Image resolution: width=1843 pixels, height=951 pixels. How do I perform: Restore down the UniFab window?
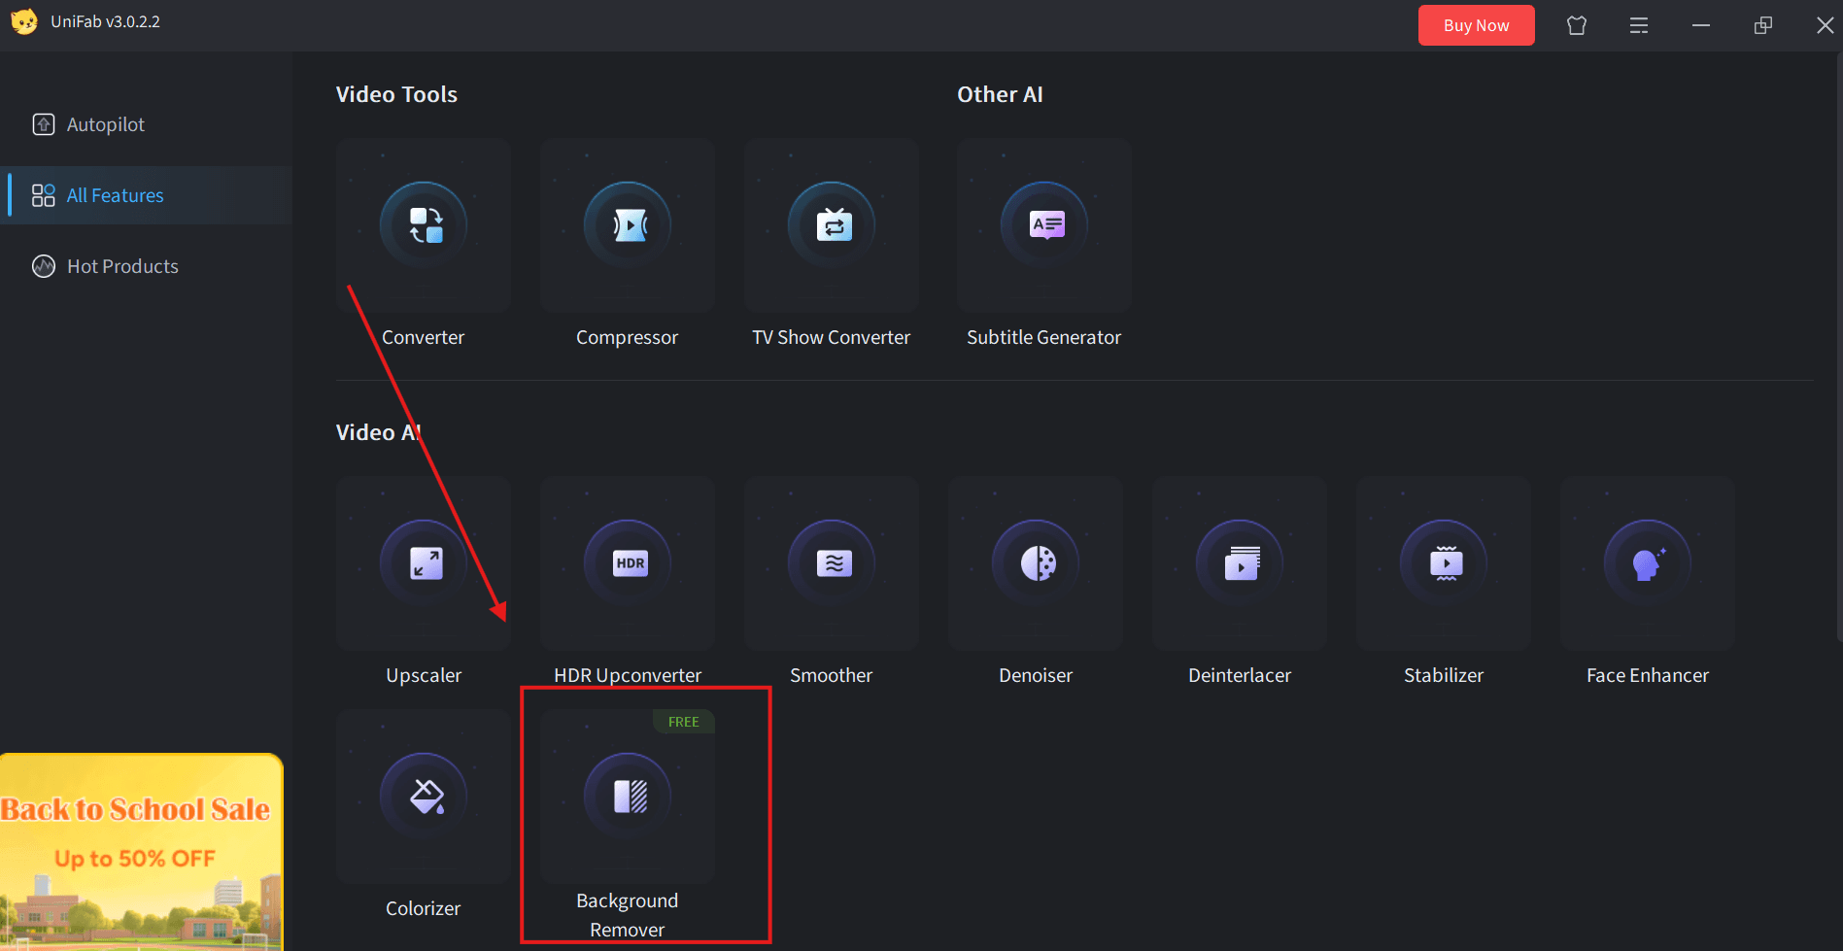pyautogui.click(x=1763, y=25)
